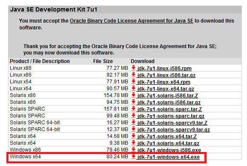Click the '80.24 MB' file size cell
Viewport: 247px width, 166px height.
(x=117, y=157)
